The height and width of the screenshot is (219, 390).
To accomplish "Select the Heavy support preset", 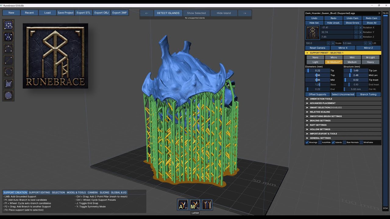I will click(370, 62).
